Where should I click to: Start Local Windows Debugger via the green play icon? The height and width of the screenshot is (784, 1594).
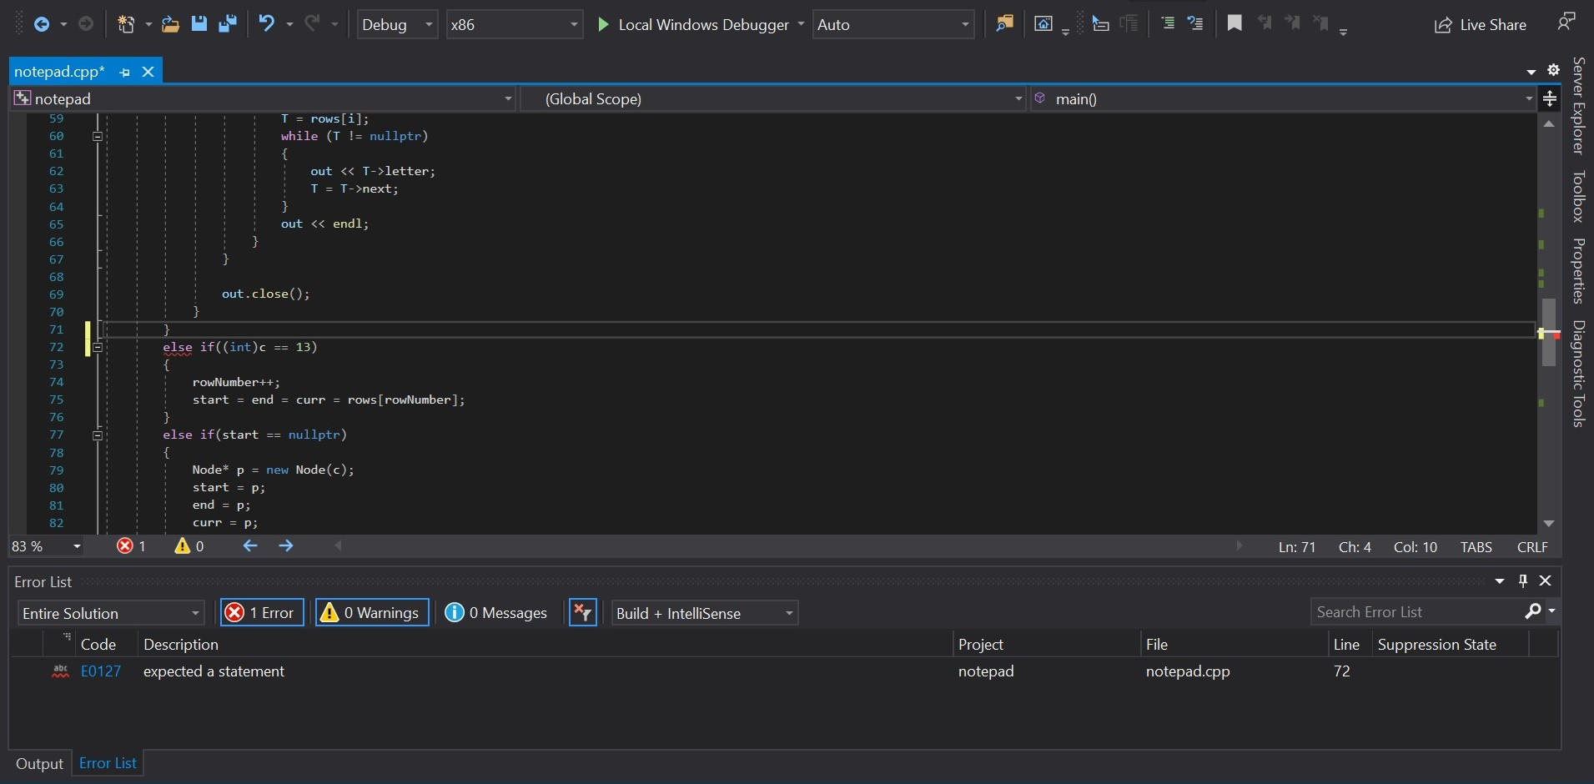tap(603, 24)
